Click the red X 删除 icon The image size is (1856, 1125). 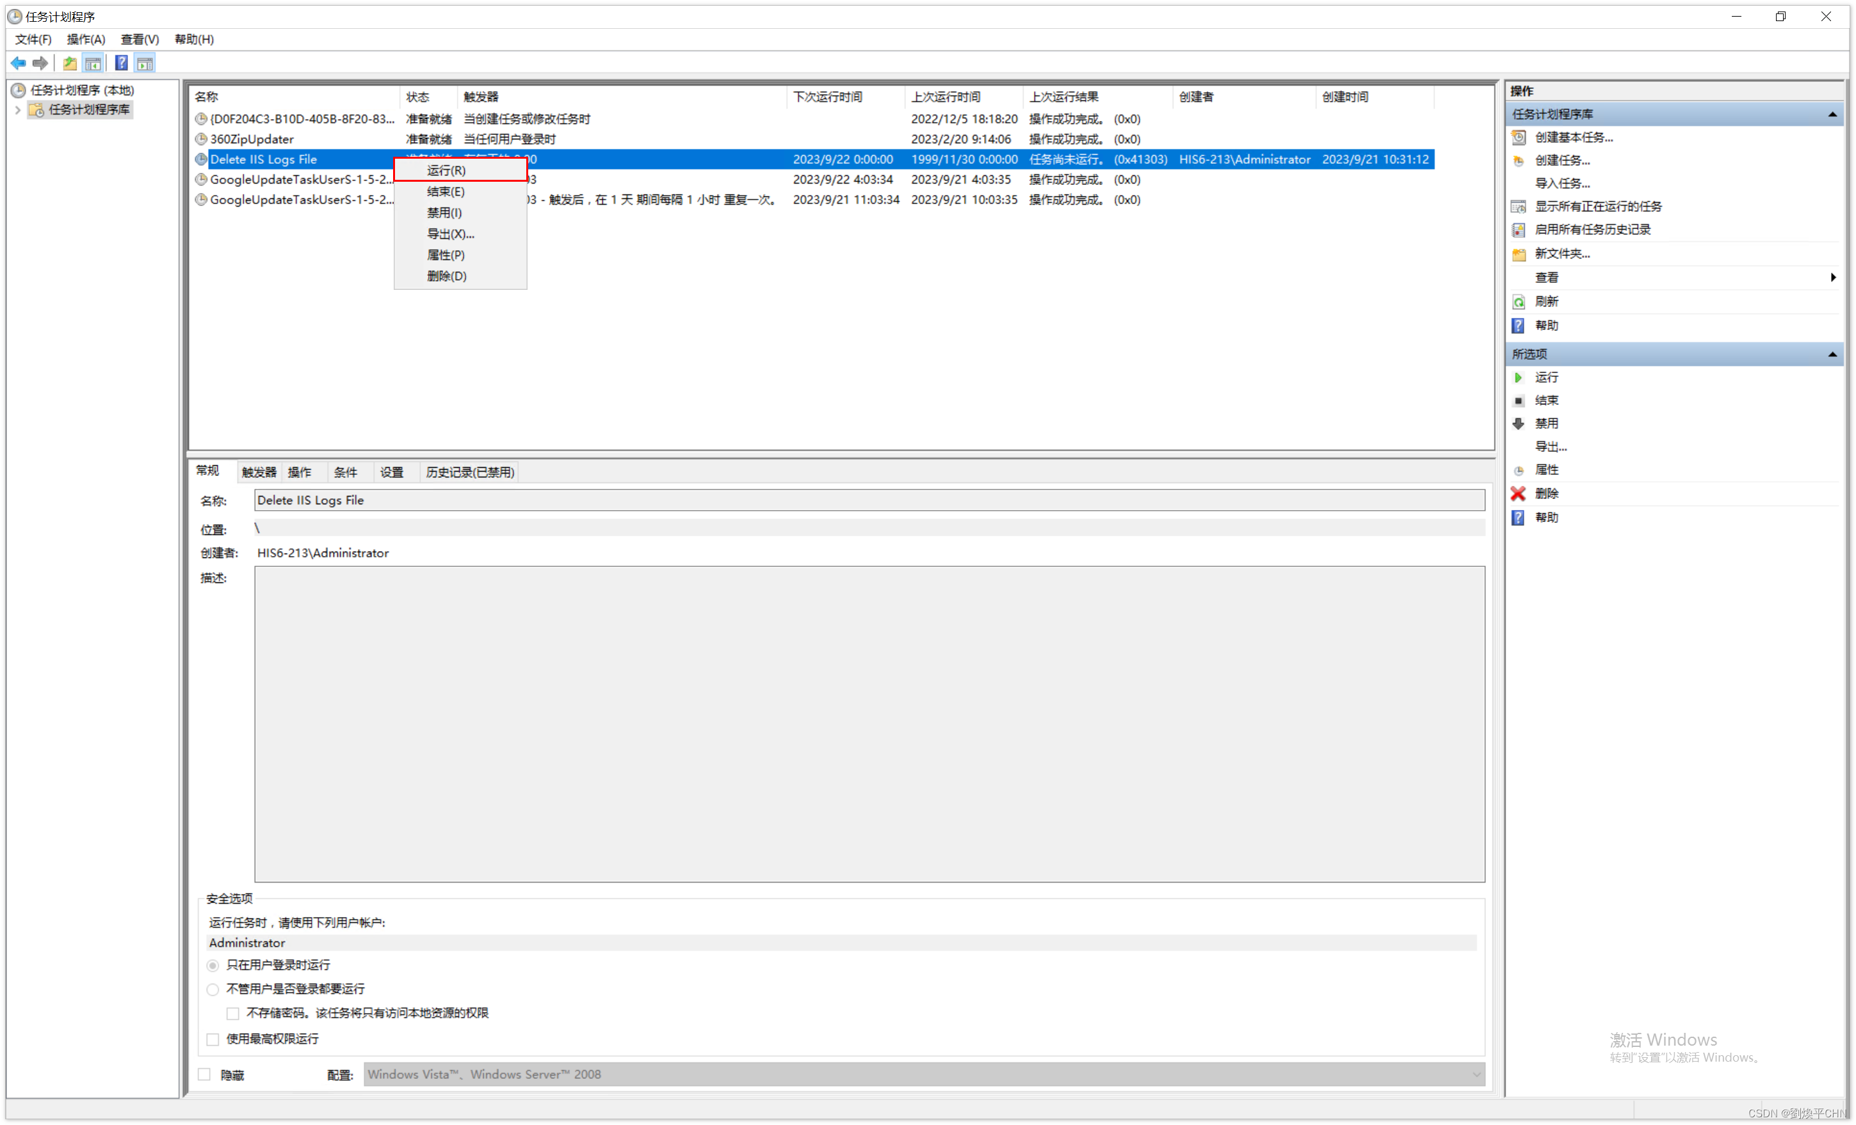1519,494
